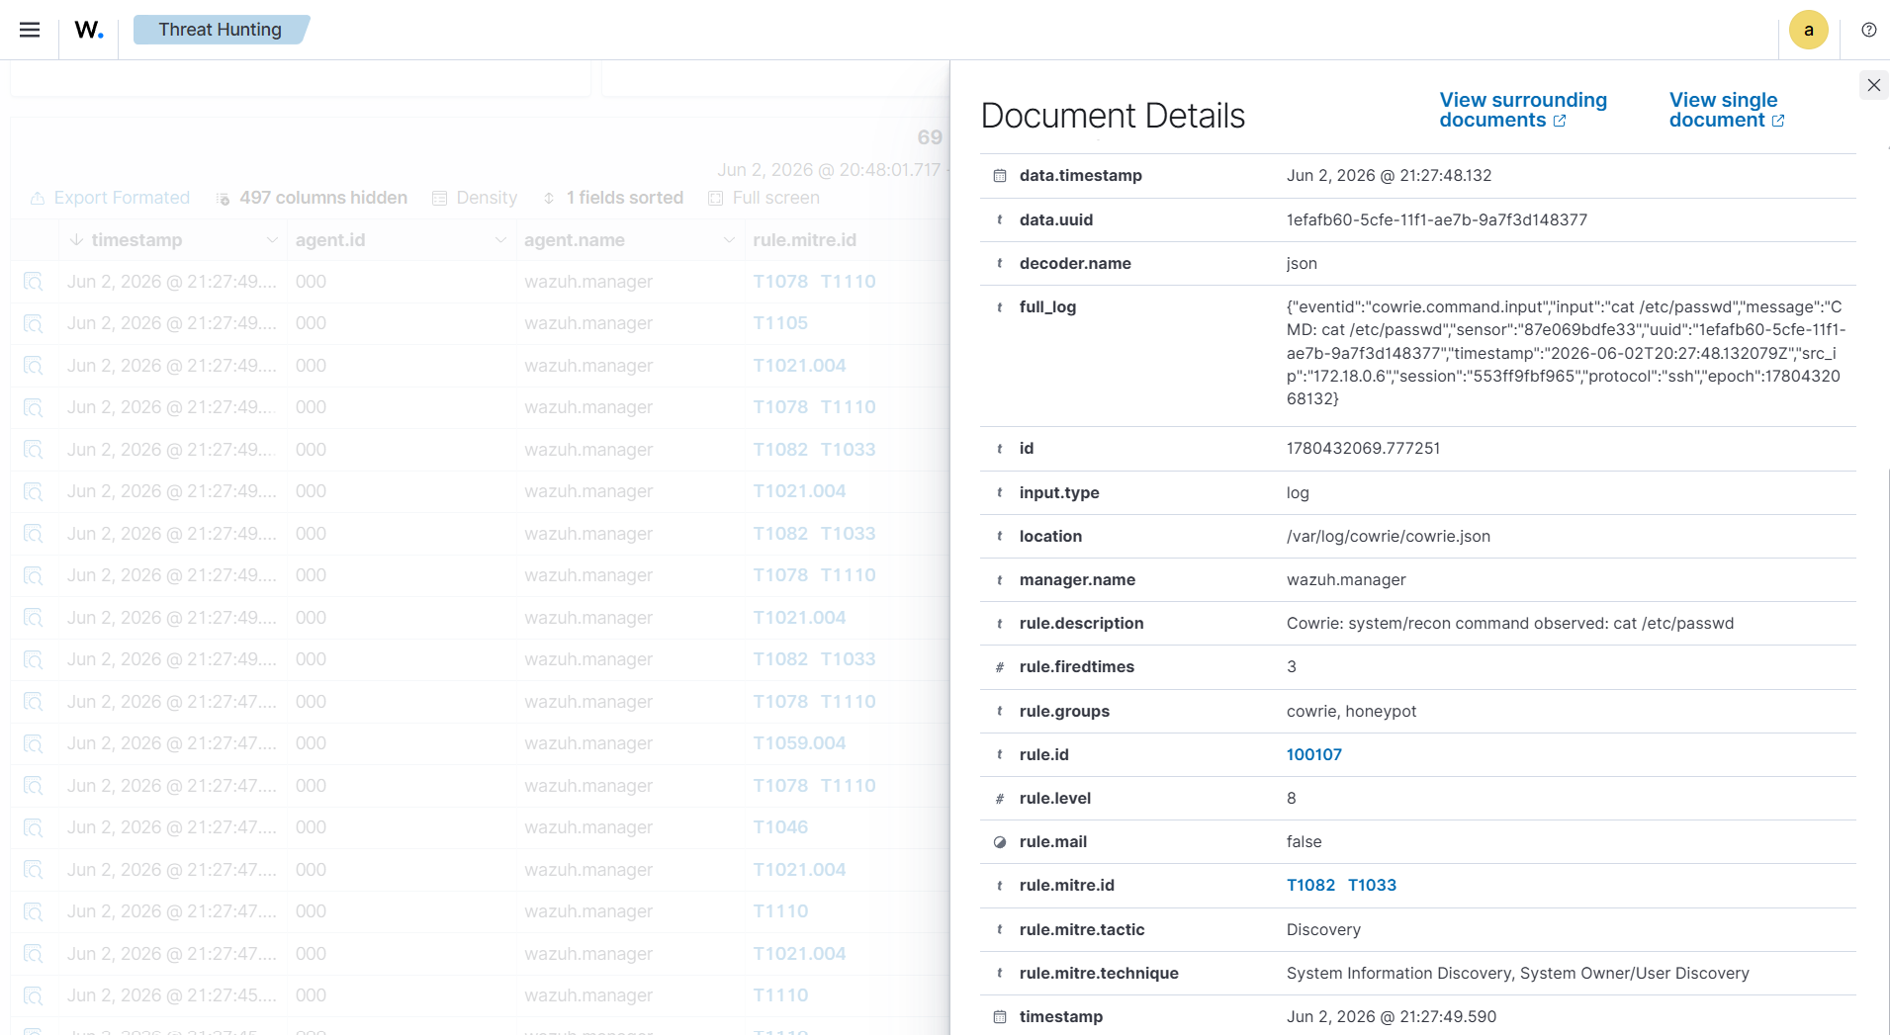Click the Wazuh W. logo
Screen dimensions: 1890x1035
(x=89, y=30)
